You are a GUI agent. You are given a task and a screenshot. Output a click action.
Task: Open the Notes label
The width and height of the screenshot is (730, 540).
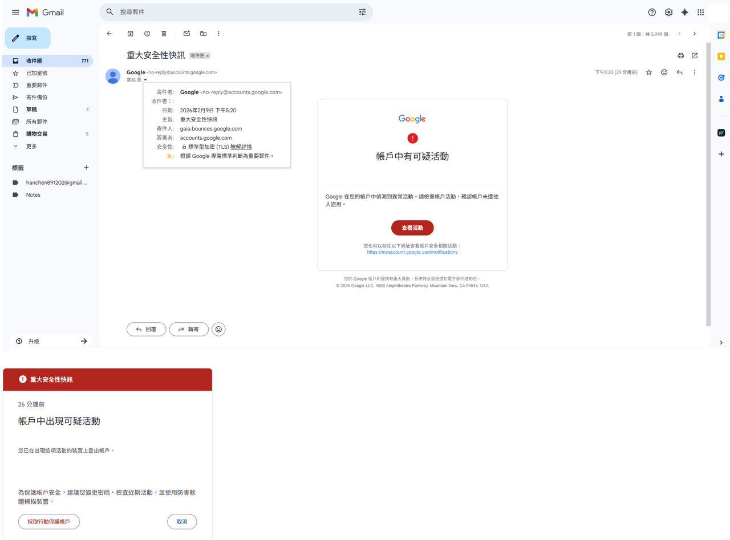click(47, 194)
